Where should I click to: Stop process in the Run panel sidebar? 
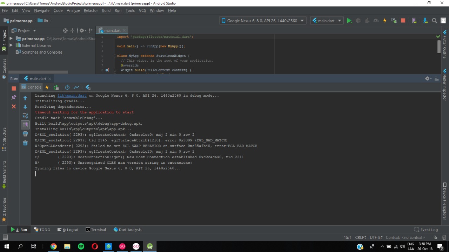pos(14,88)
